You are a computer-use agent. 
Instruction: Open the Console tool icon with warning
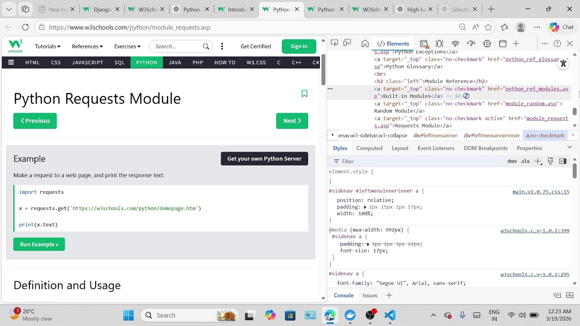tap(424, 43)
